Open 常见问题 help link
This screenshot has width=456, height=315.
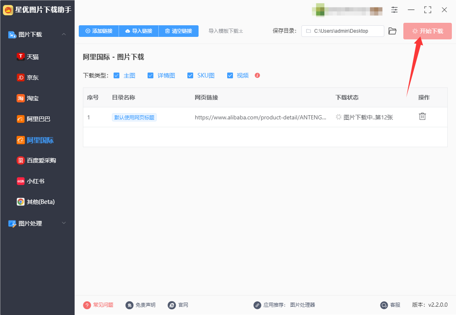(103, 305)
